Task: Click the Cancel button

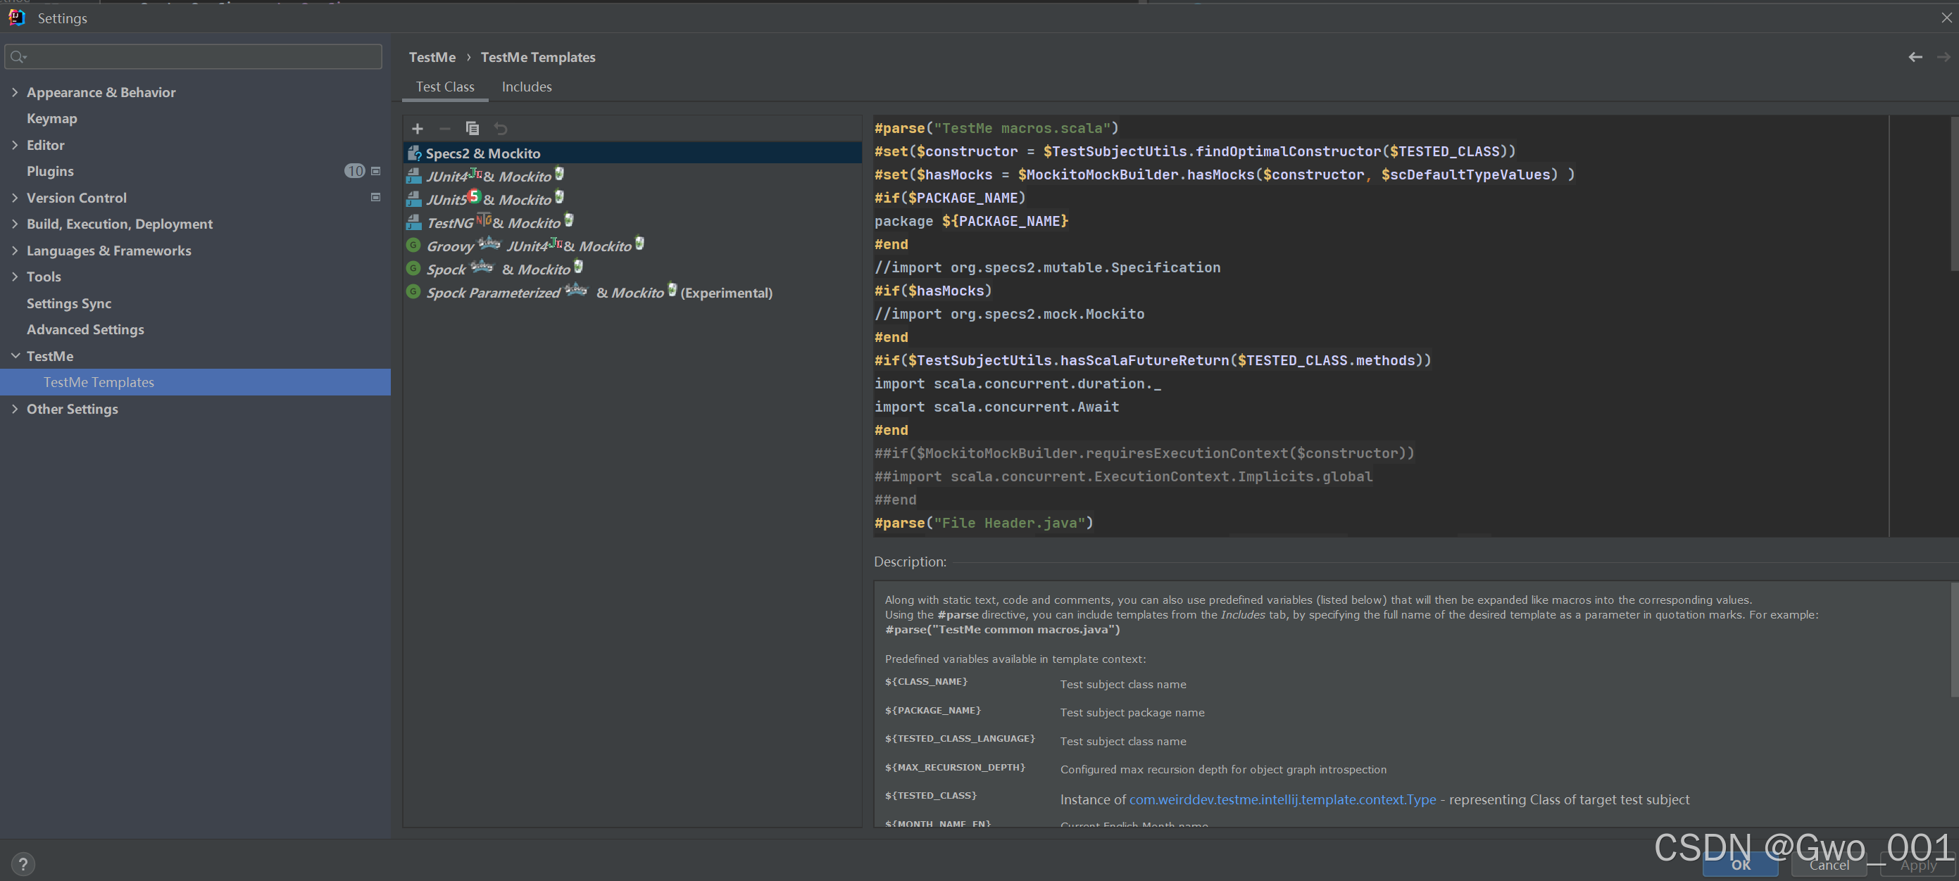Action: (x=1829, y=864)
